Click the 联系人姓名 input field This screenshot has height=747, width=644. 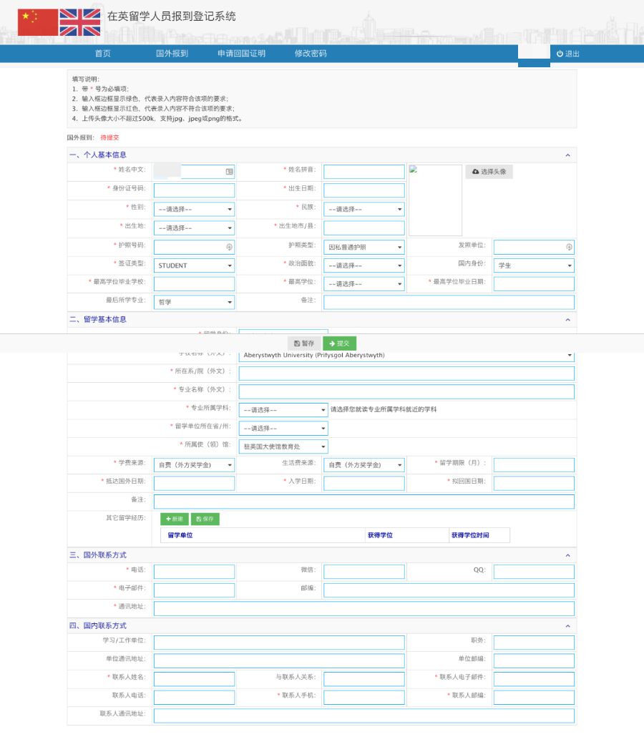(195, 679)
